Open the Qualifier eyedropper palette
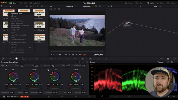The width and height of the screenshot is (178, 100). pyautogui.click(x=59, y=59)
